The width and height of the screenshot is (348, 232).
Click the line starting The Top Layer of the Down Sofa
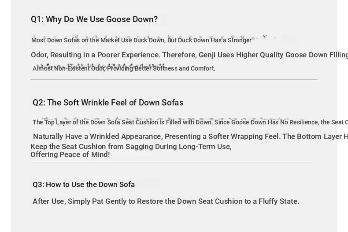190,122
